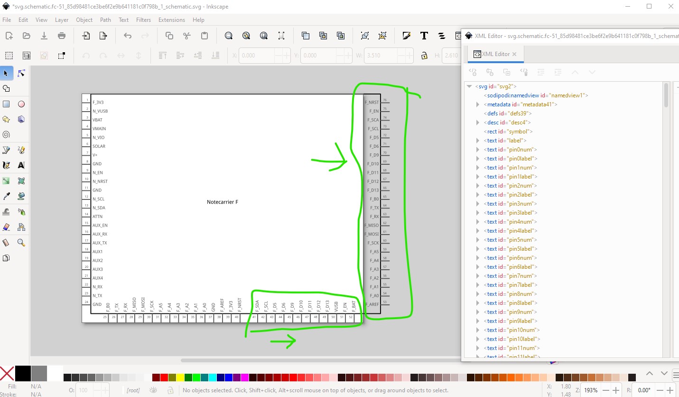This screenshot has height=397, width=679.
Task: Toggle current layer lock in status bar
Action: point(170,390)
